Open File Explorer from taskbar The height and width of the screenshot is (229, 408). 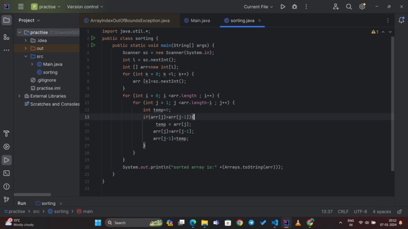pyautogui.click(x=205, y=223)
